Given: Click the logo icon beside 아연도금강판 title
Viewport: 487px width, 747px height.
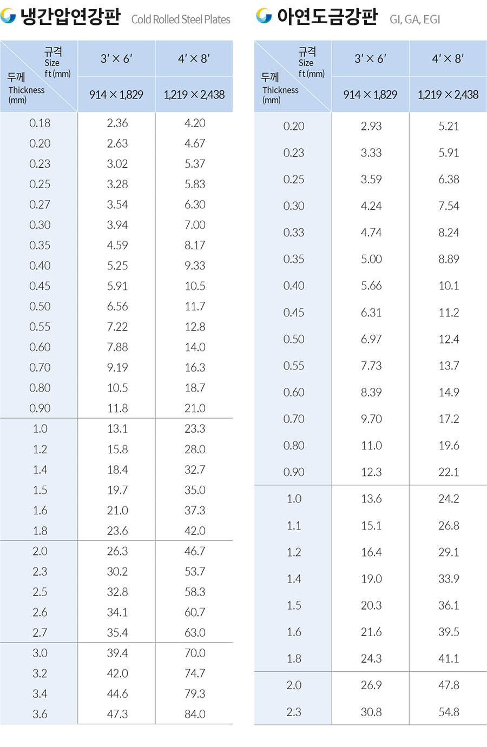Looking at the screenshot, I should coord(264,16).
